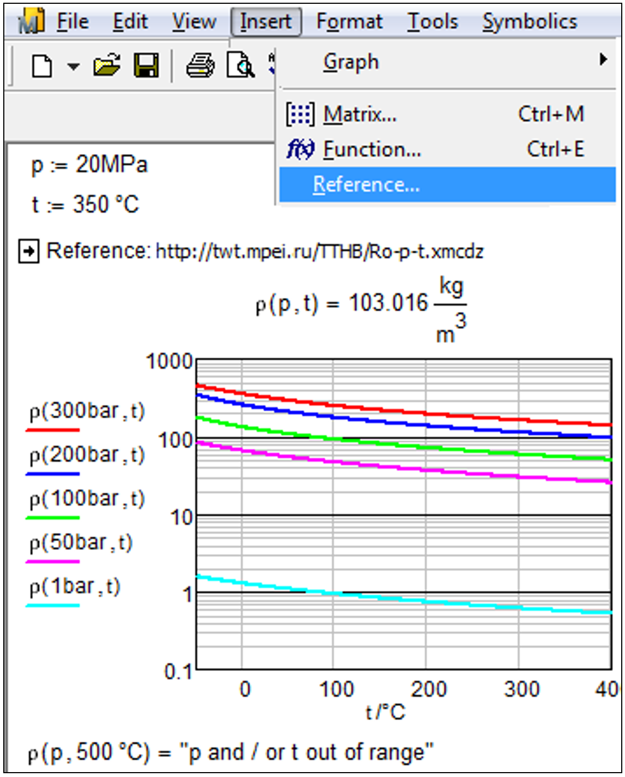Open the Format menu
The height and width of the screenshot is (777, 625).
pos(350,21)
